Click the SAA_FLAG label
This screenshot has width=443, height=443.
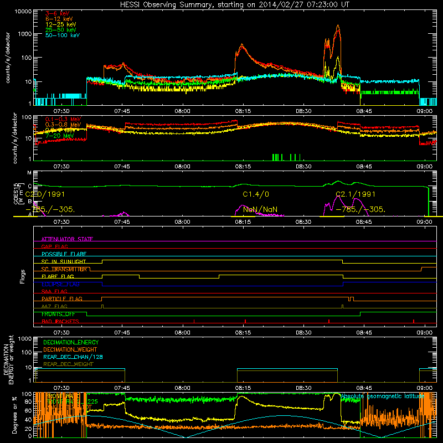click(54, 291)
